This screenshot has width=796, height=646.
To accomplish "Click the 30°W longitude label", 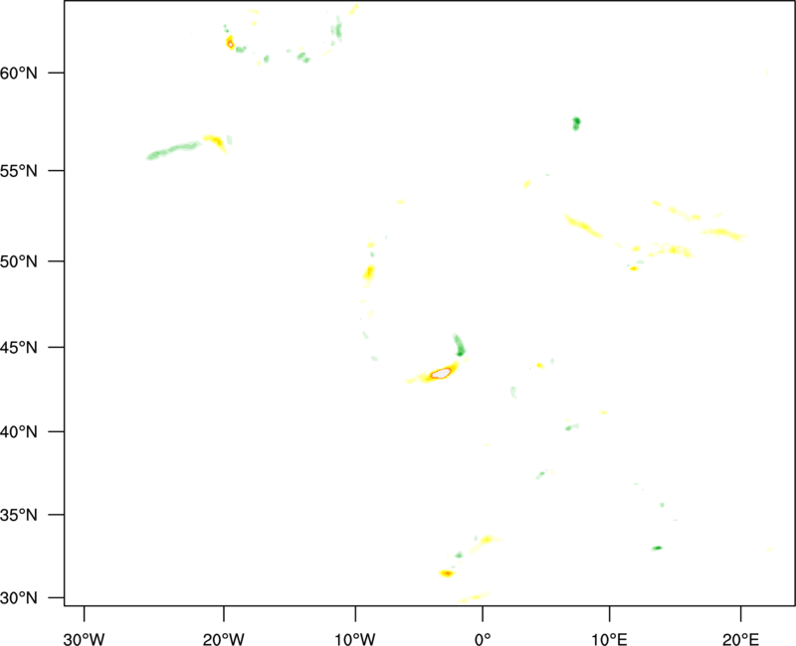I will tap(84, 639).
